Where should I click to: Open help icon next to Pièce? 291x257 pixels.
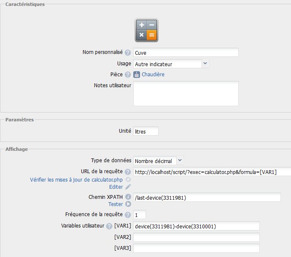tap(128, 75)
